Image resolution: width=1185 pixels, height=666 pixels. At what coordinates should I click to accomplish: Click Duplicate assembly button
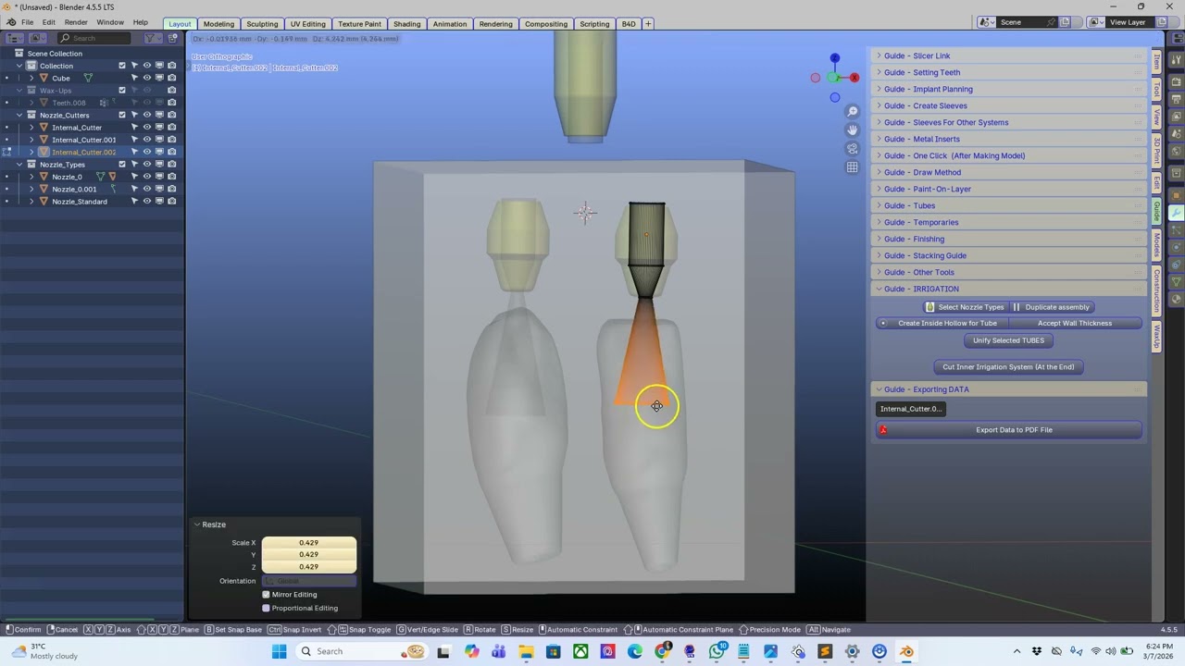pos(1052,307)
